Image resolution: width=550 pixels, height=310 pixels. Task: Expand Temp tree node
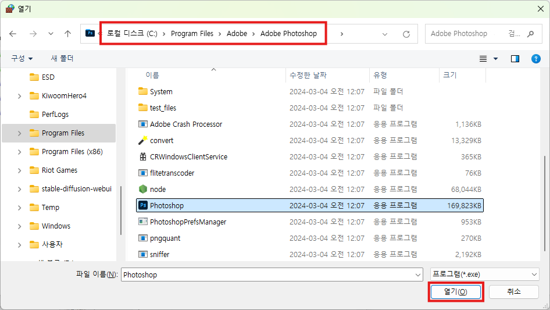pyautogui.click(x=20, y=208)
